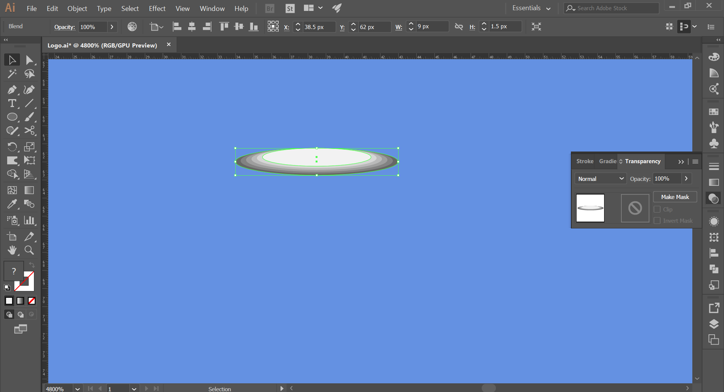Open Adobe Stock button

290,8
